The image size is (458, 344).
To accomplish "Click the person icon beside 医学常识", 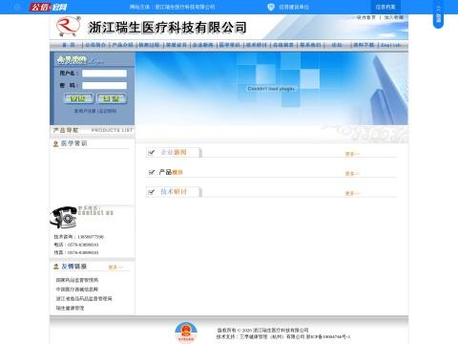I will pos(56,144).
